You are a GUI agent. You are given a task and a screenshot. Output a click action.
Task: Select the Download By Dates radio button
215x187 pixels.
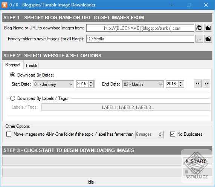[x=13, y=75]
